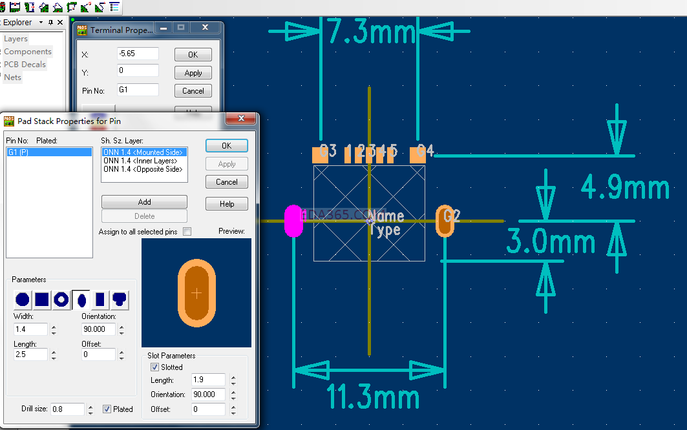Click Help in Pad Stack Properties
687x430 pixels.
pos(226,203)
